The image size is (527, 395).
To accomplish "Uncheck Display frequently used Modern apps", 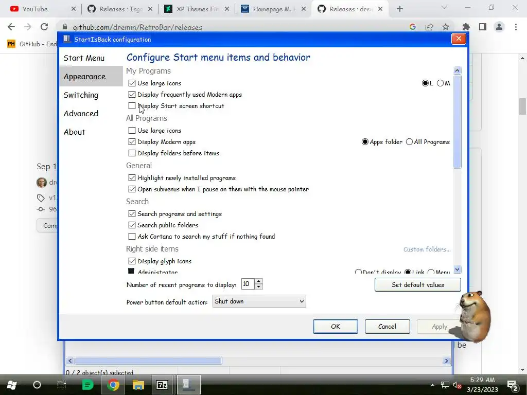I will coord(132,95).
